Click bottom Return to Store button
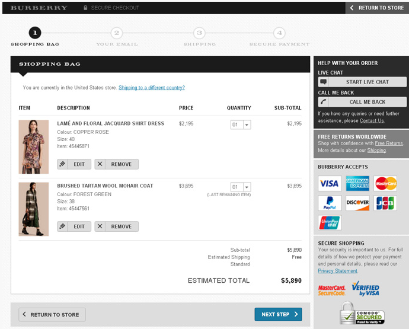Image resolution: width=409 pixels, height=329 pixels. (x=52, y=315)
